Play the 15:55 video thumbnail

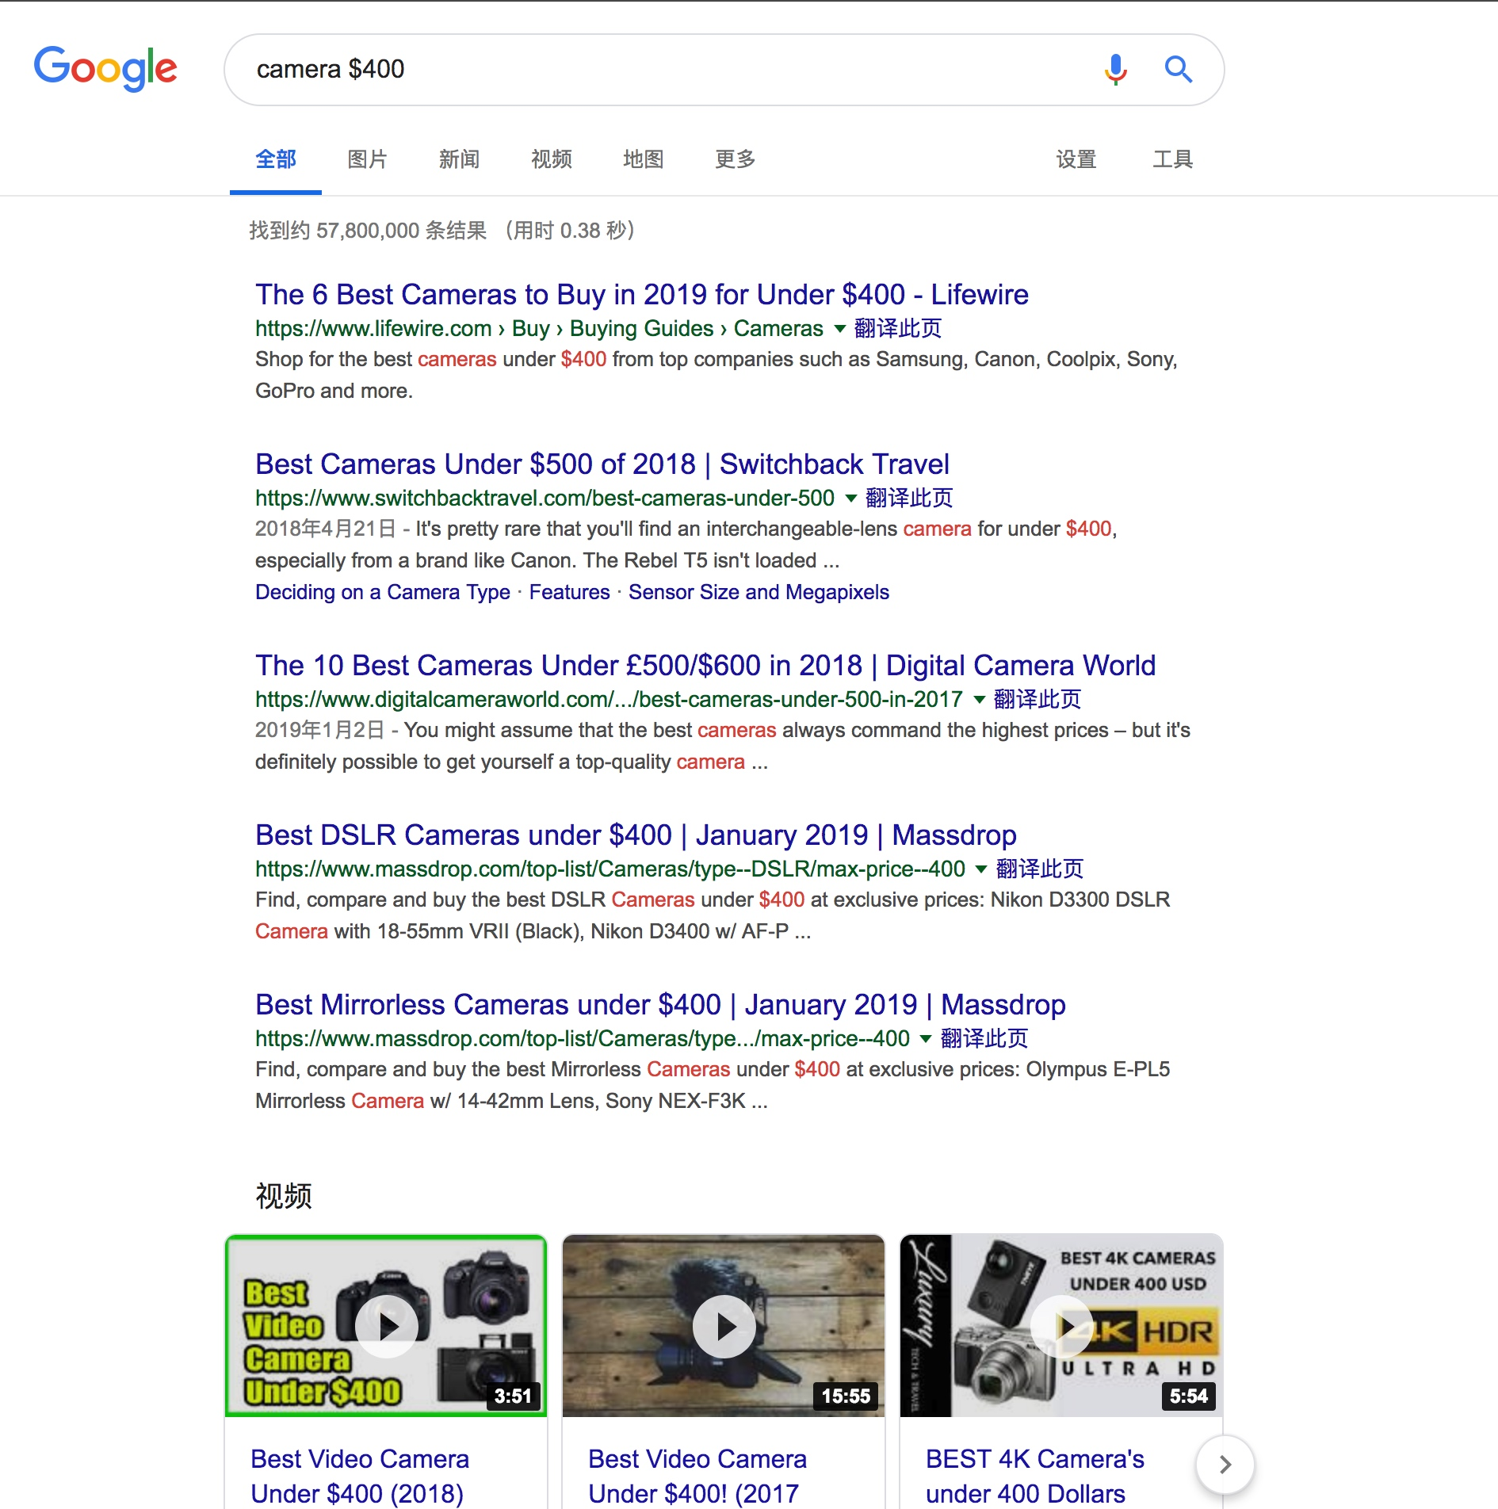(x=724, y=1326)
